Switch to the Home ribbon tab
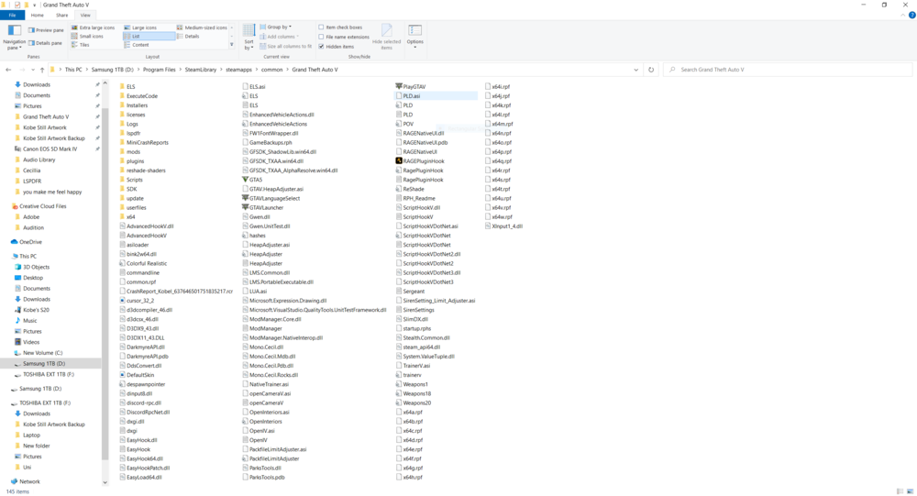 tap(37, 16)
